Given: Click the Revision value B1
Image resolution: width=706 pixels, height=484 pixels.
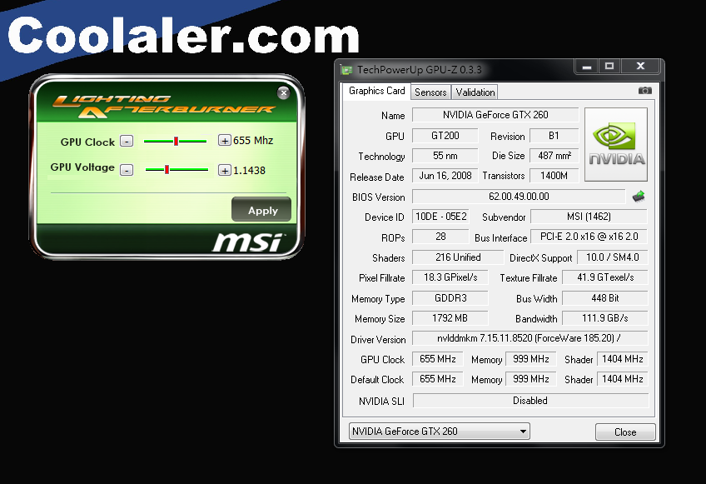Looking at the screenshot, I should tap(554, 136).
